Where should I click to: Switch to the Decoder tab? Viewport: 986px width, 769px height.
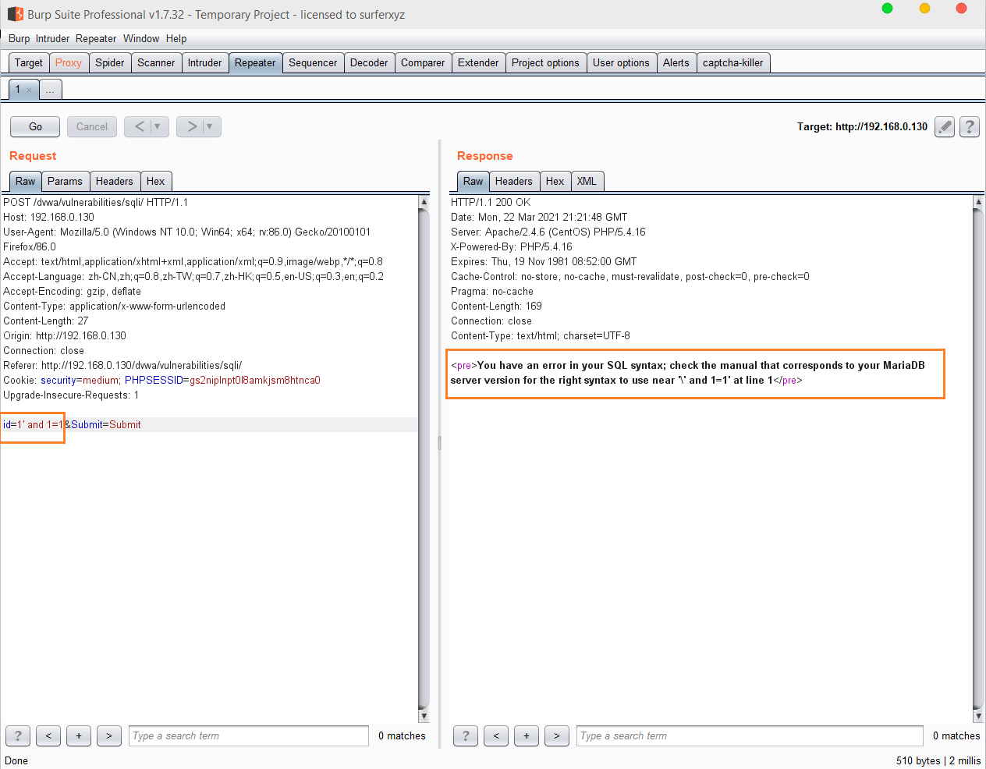click(369, 62)
